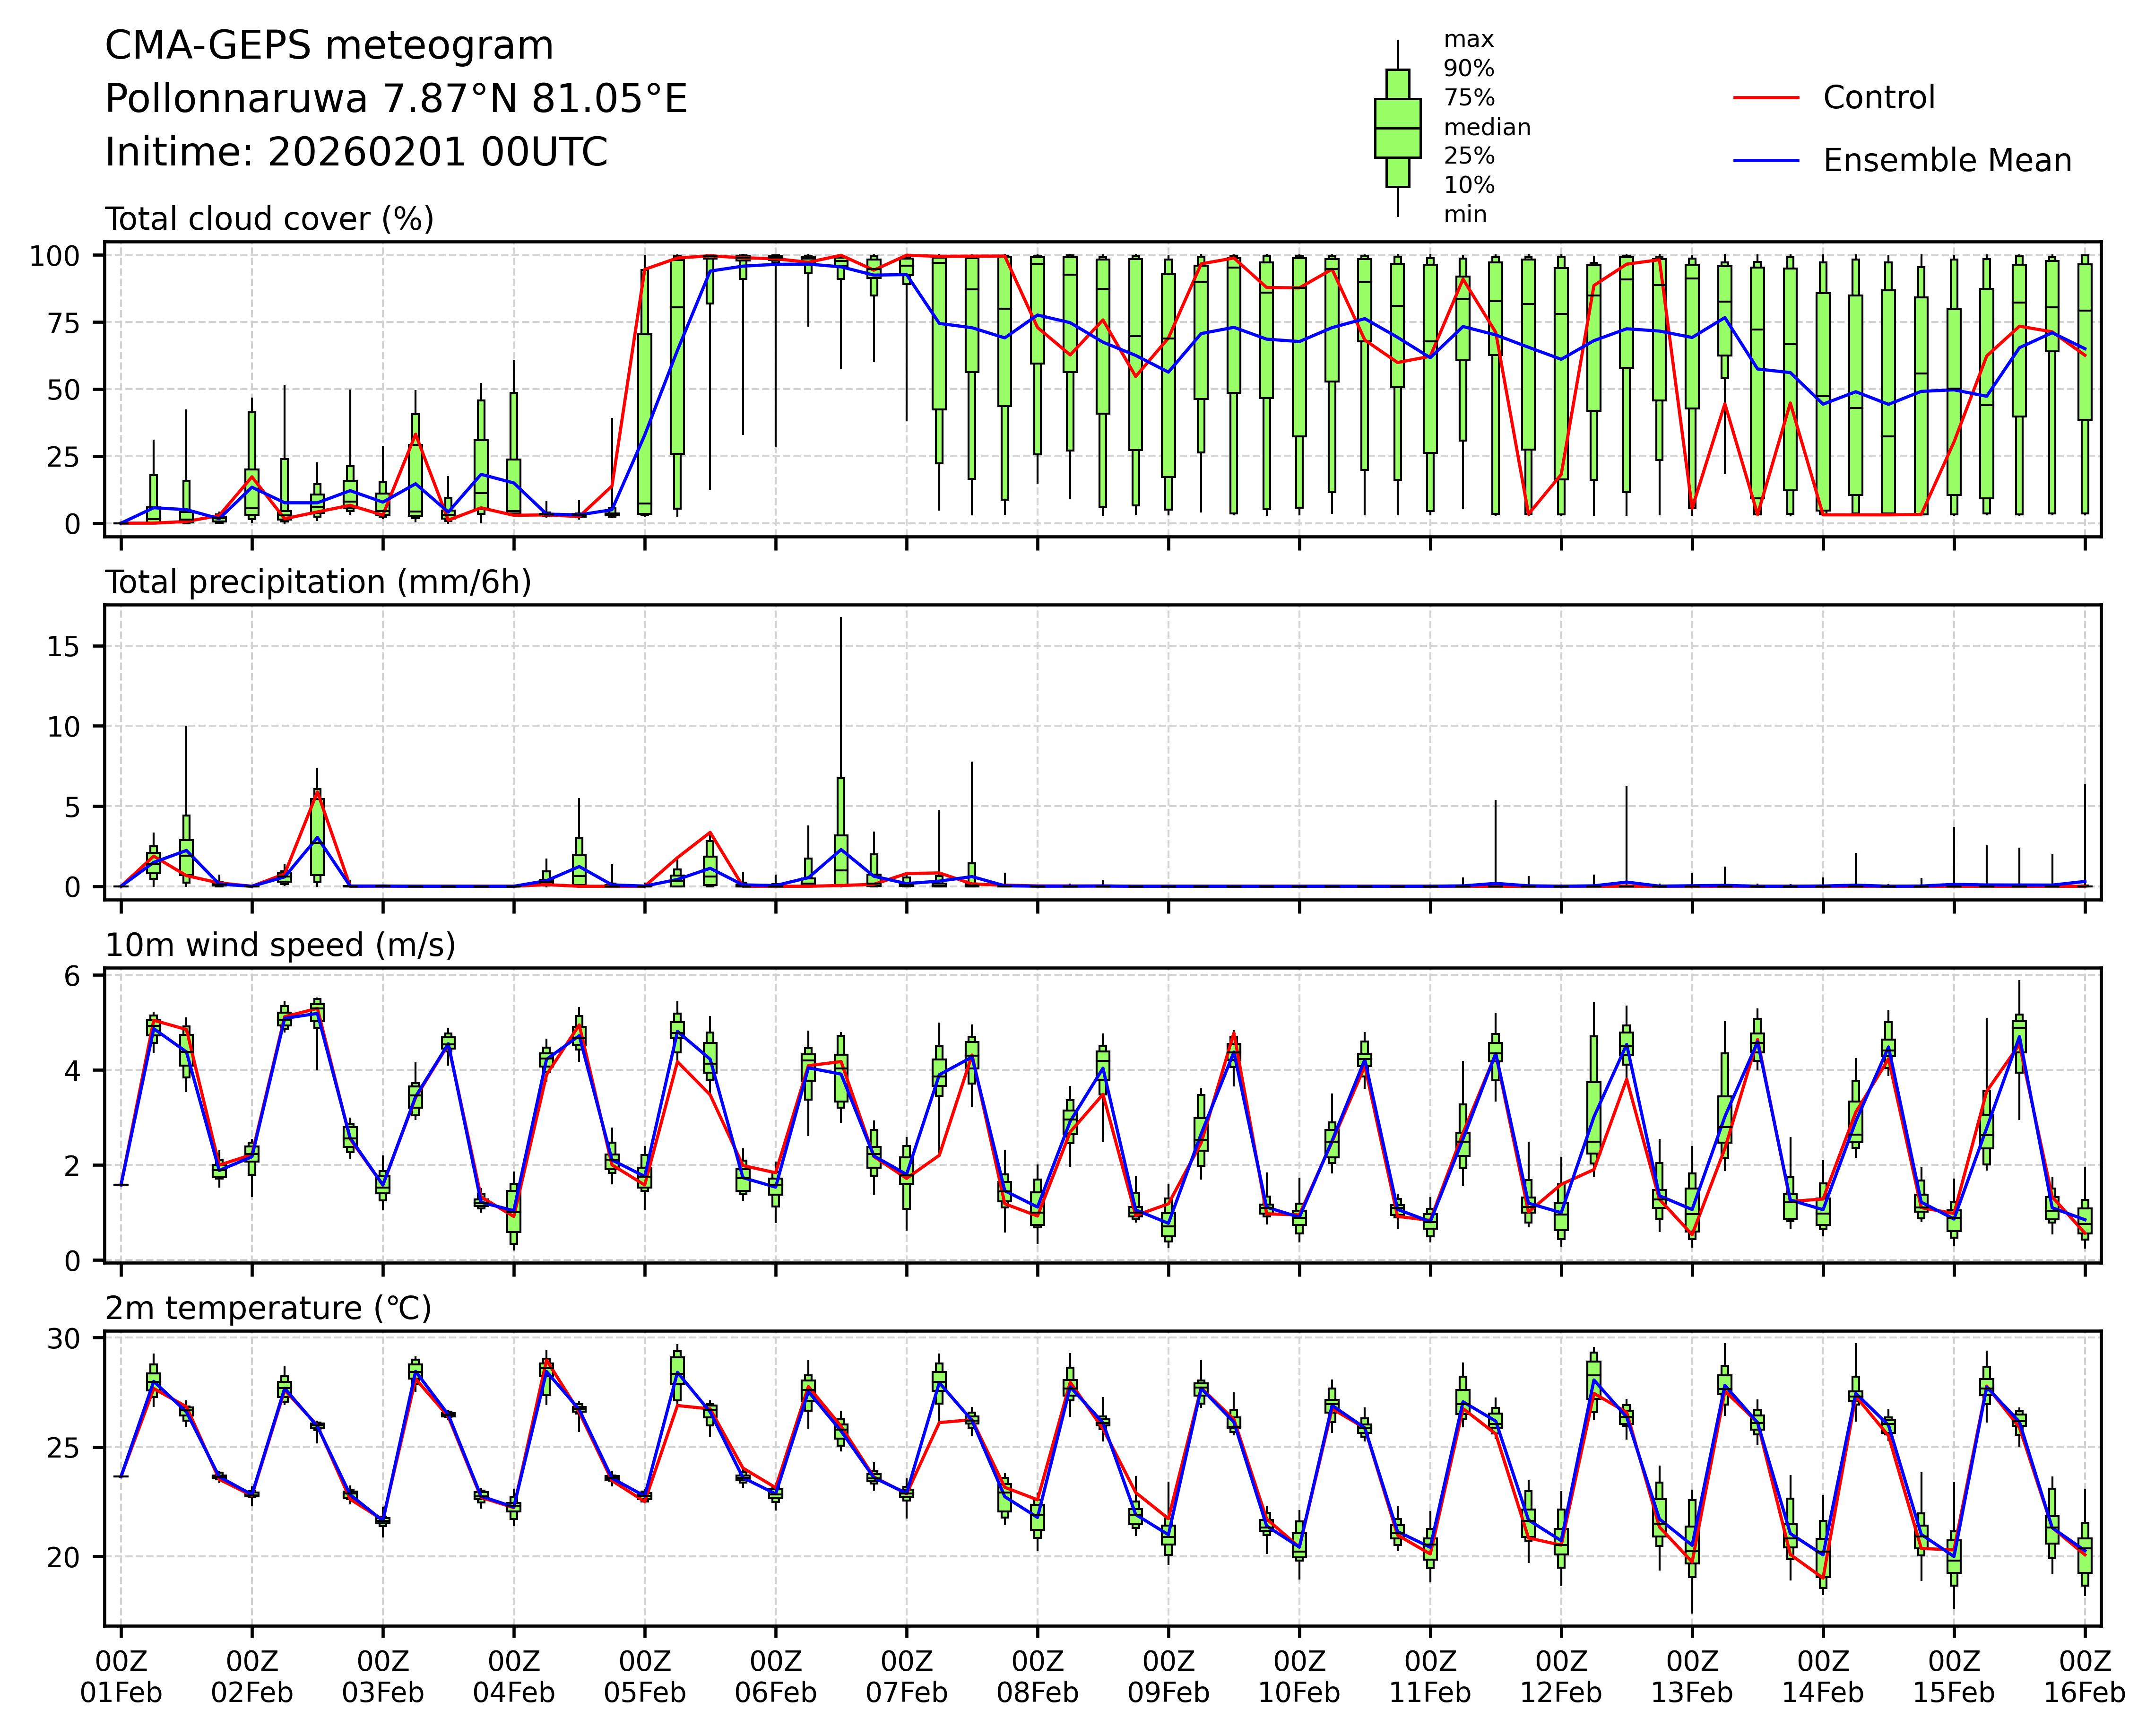2155x1736 pixels.
Task: Click the red Control legend line
Action: (1766, 98)
